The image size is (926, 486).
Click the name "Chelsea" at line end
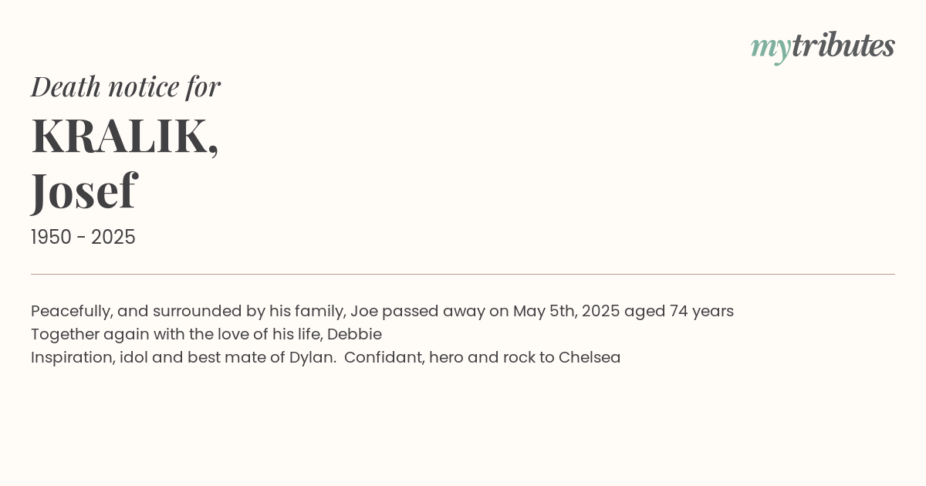tap(590, 358)
